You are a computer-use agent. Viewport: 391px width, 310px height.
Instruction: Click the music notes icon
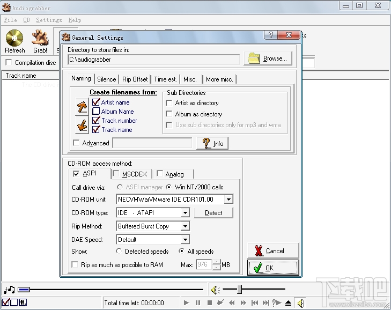[9, 290]
